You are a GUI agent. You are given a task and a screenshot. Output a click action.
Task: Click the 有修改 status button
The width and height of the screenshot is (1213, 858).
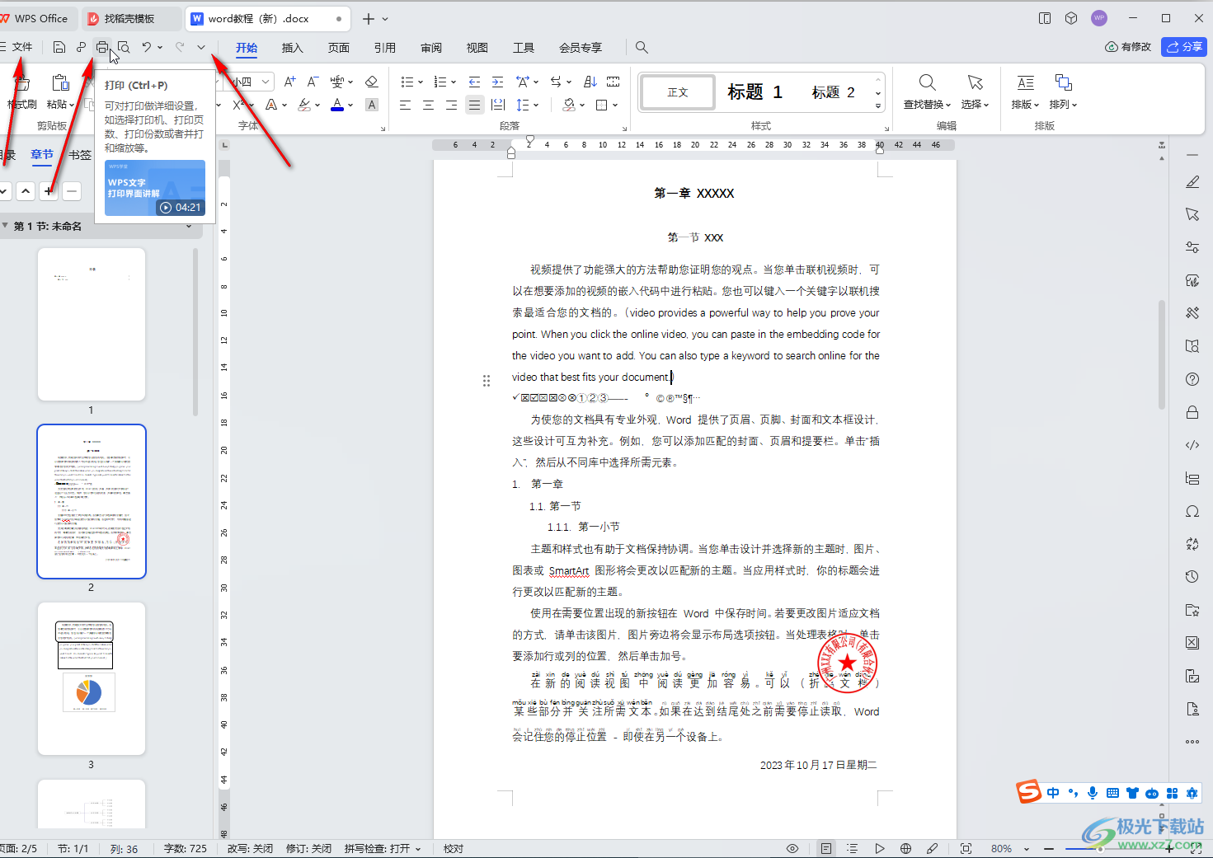pos(1128,47)
